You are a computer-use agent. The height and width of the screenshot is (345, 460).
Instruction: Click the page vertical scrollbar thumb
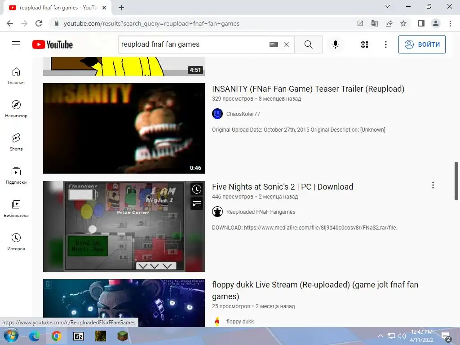click(456, 181)
